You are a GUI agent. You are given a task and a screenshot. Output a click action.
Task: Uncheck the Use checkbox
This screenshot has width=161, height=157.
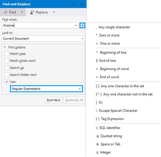(7, 82)
